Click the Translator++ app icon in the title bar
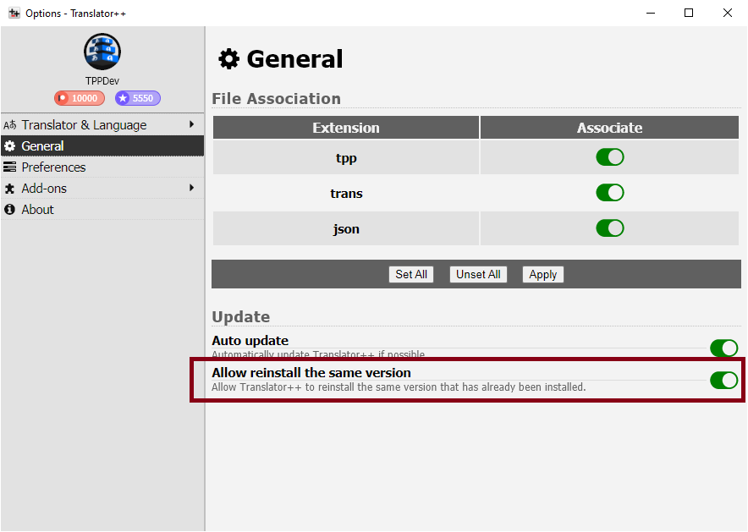This screenshot has width=748, height=532. pos(14,14)
